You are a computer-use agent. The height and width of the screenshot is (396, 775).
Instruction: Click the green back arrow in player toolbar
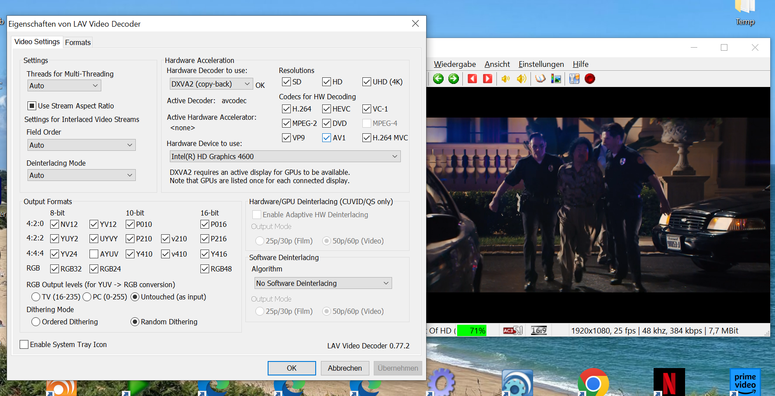438,79
